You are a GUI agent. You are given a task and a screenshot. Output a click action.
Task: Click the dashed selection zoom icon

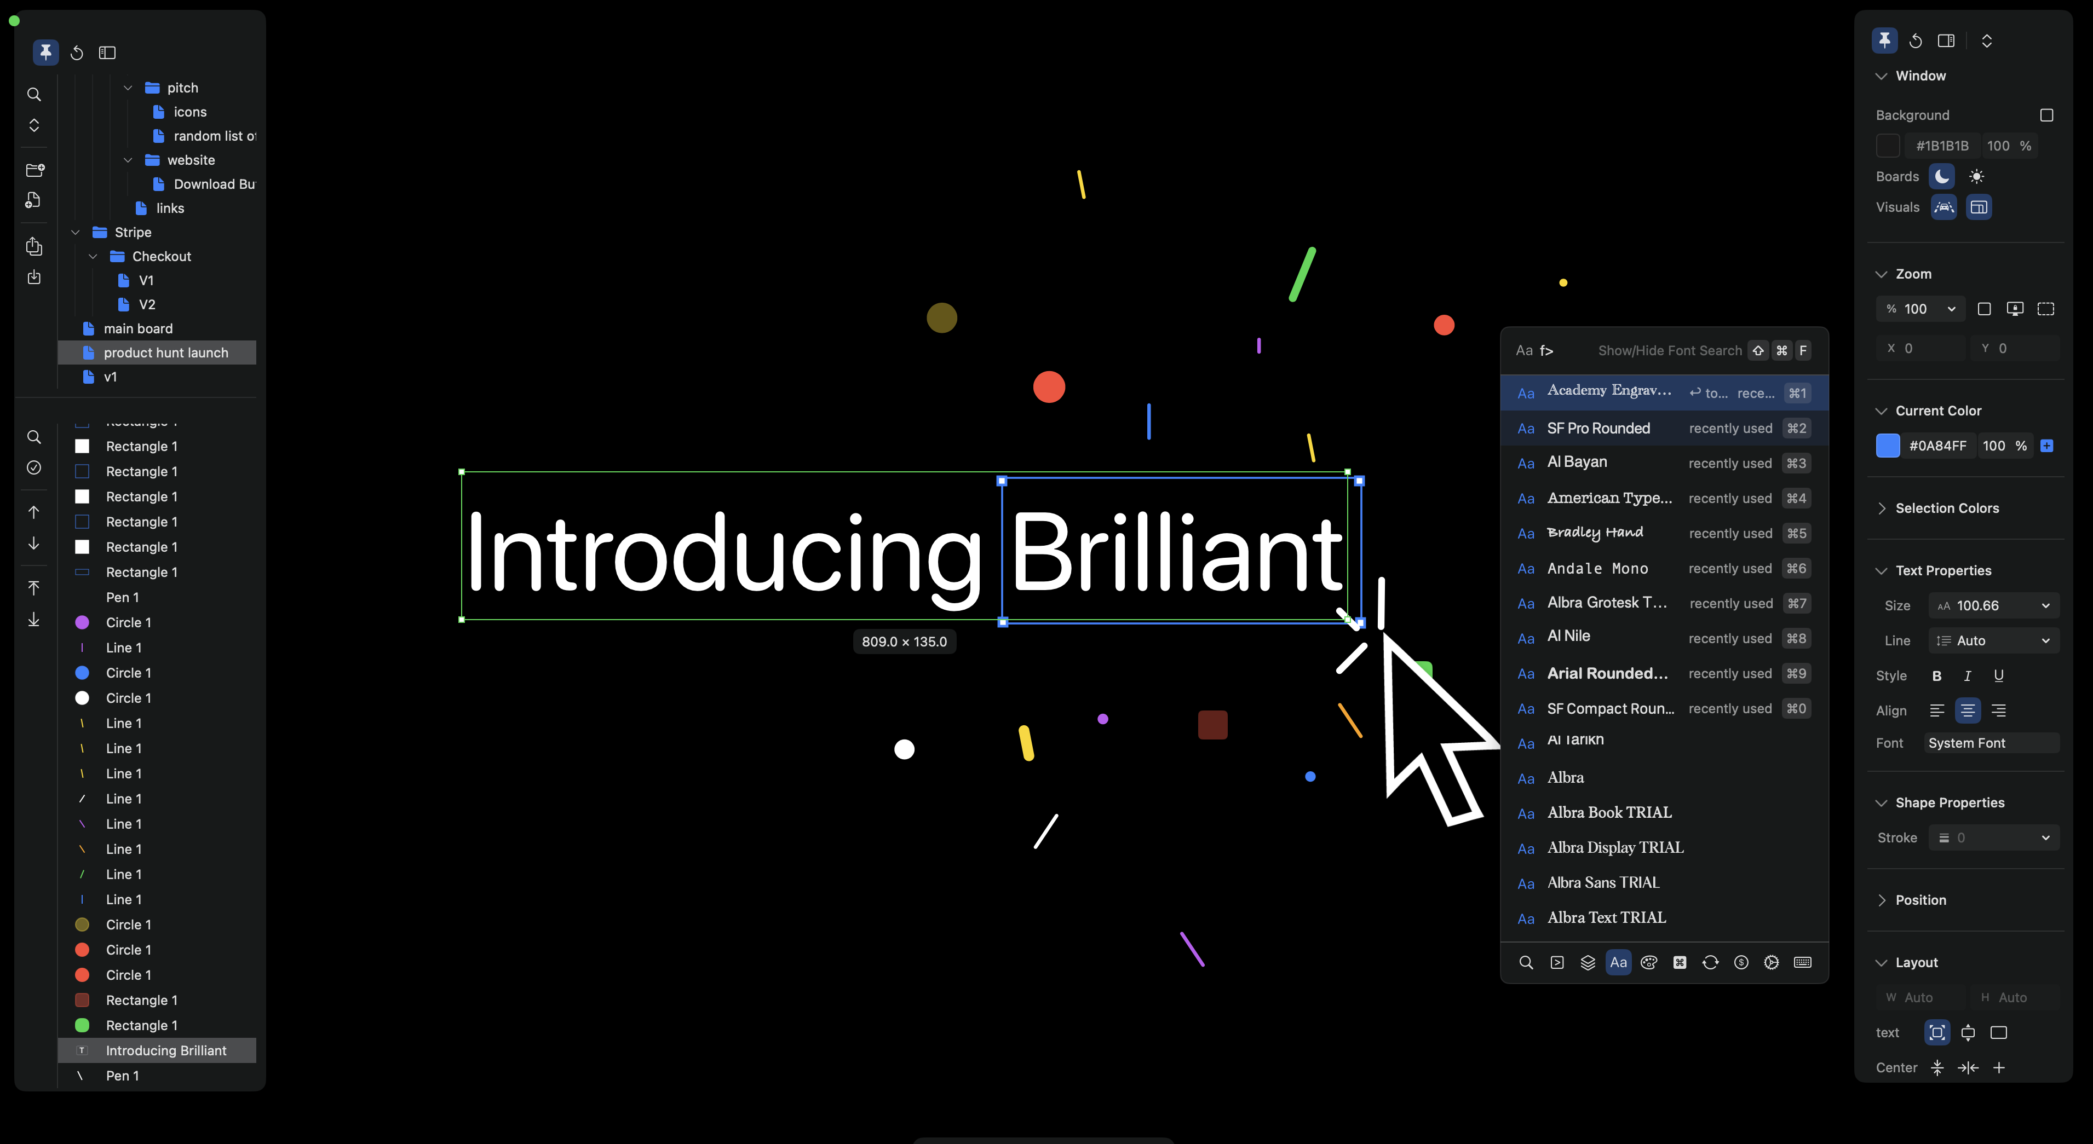(x=2046, y=309)
